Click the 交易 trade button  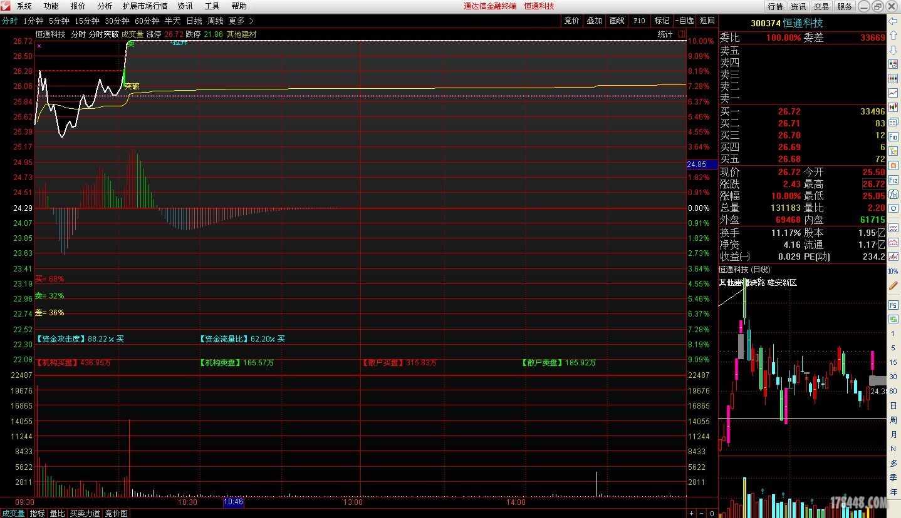(x=821, y=6)
